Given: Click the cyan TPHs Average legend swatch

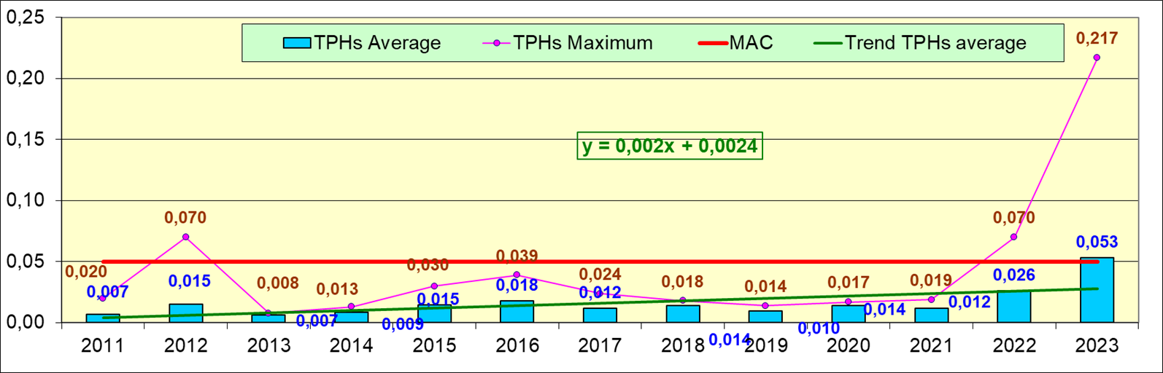Looking at the screenshot, I should pos(297,43).
